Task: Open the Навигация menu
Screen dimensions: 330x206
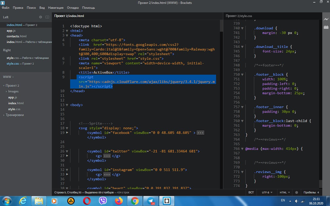Action: (56, 8)
